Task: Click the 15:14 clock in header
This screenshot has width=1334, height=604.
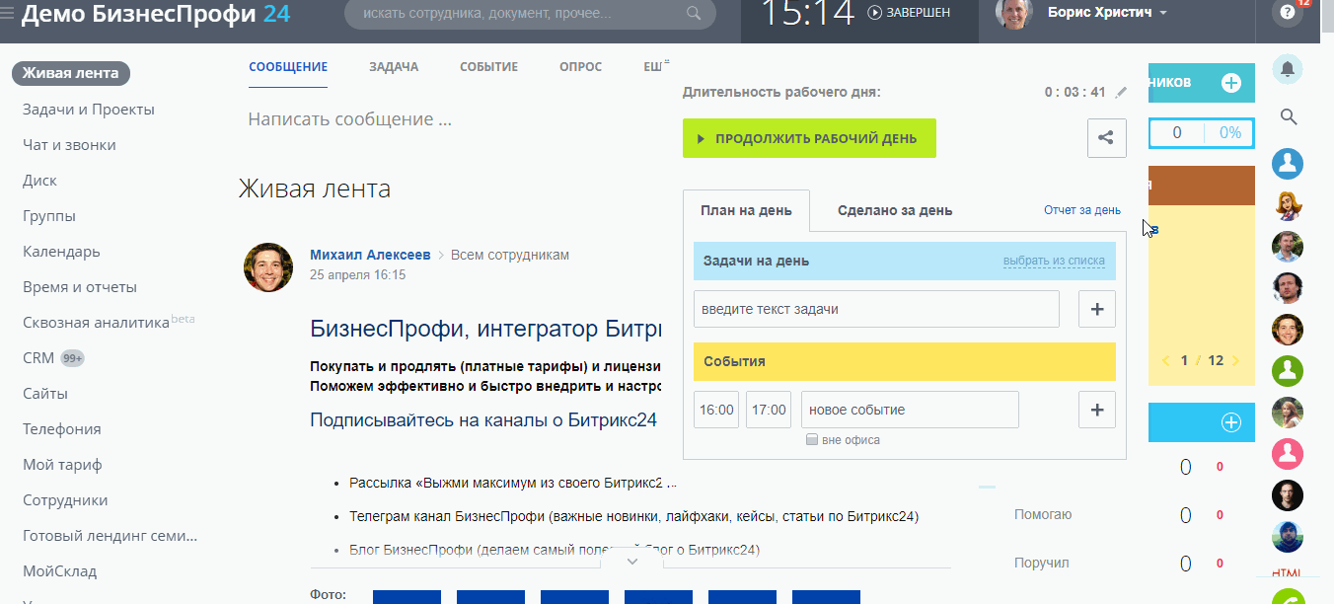Action: tap(806, 14)
